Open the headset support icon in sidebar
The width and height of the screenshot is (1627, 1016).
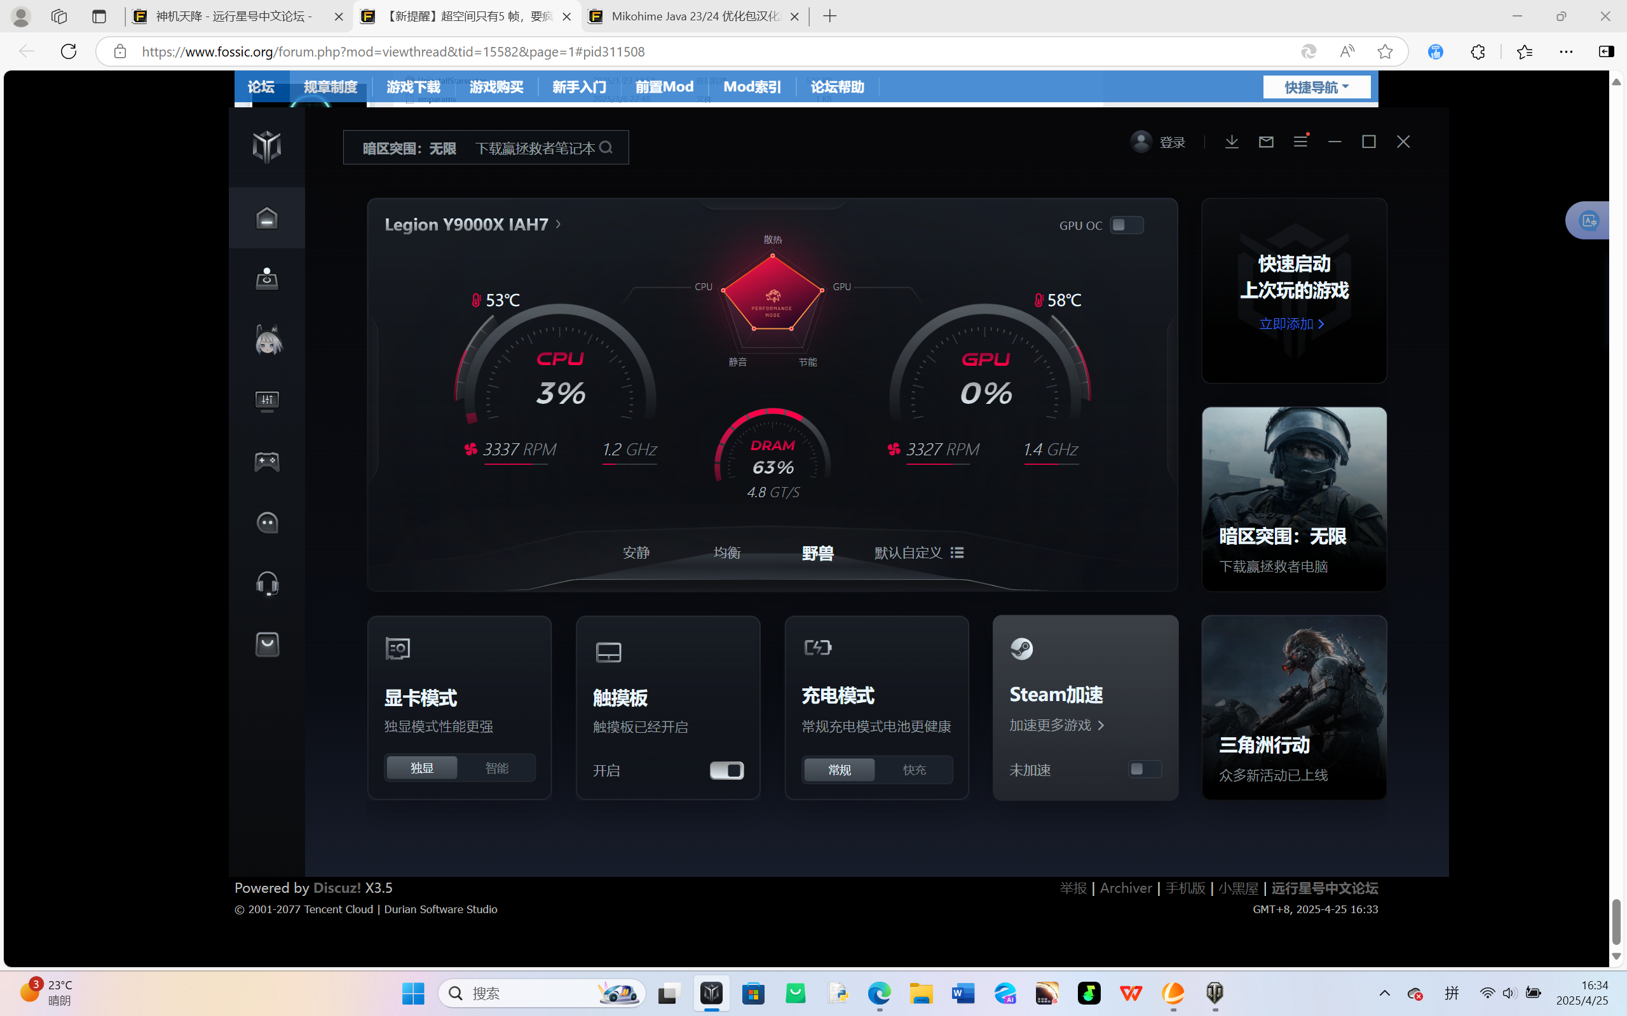(x=267, y=584)
